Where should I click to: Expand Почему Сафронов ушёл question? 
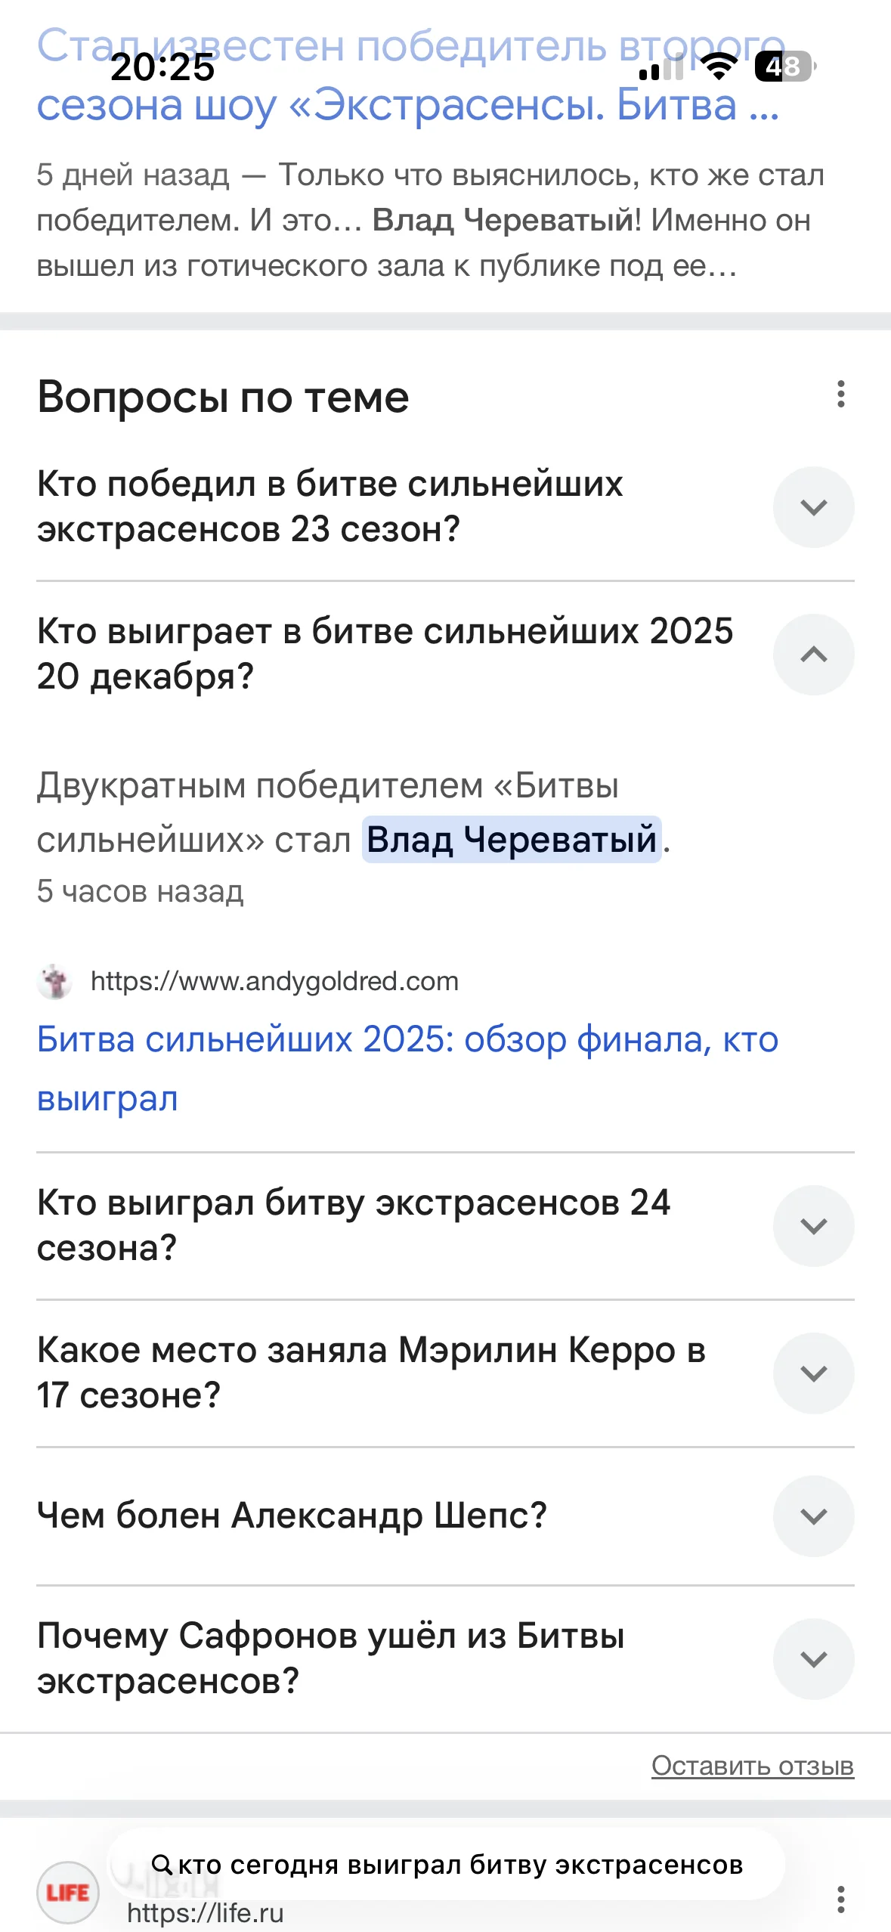click(813, 1658)
